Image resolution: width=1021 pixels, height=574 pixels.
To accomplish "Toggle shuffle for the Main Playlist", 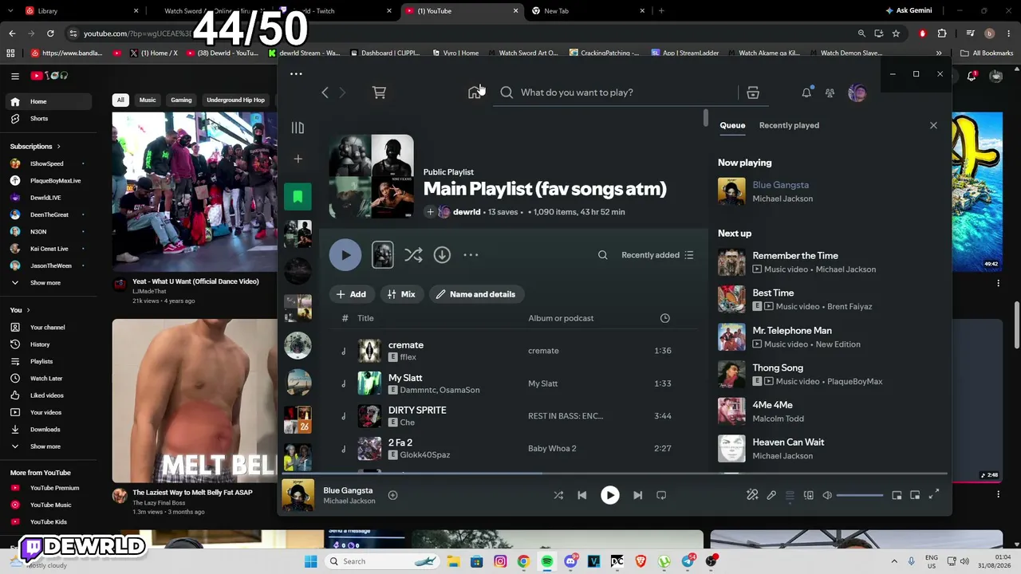I will tap(413, 255).
